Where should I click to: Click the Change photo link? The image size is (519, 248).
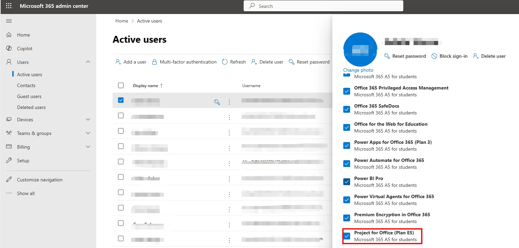click(358, 70)
